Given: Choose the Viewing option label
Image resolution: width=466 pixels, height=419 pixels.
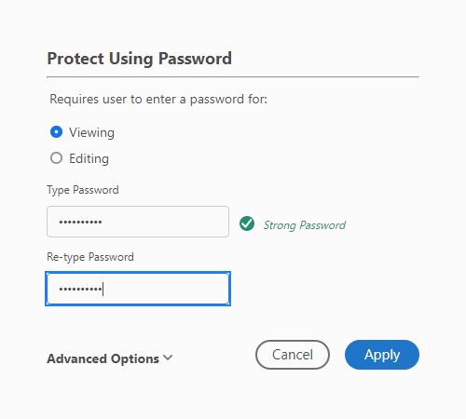Looking at the screenshot, I should (91, 132).
